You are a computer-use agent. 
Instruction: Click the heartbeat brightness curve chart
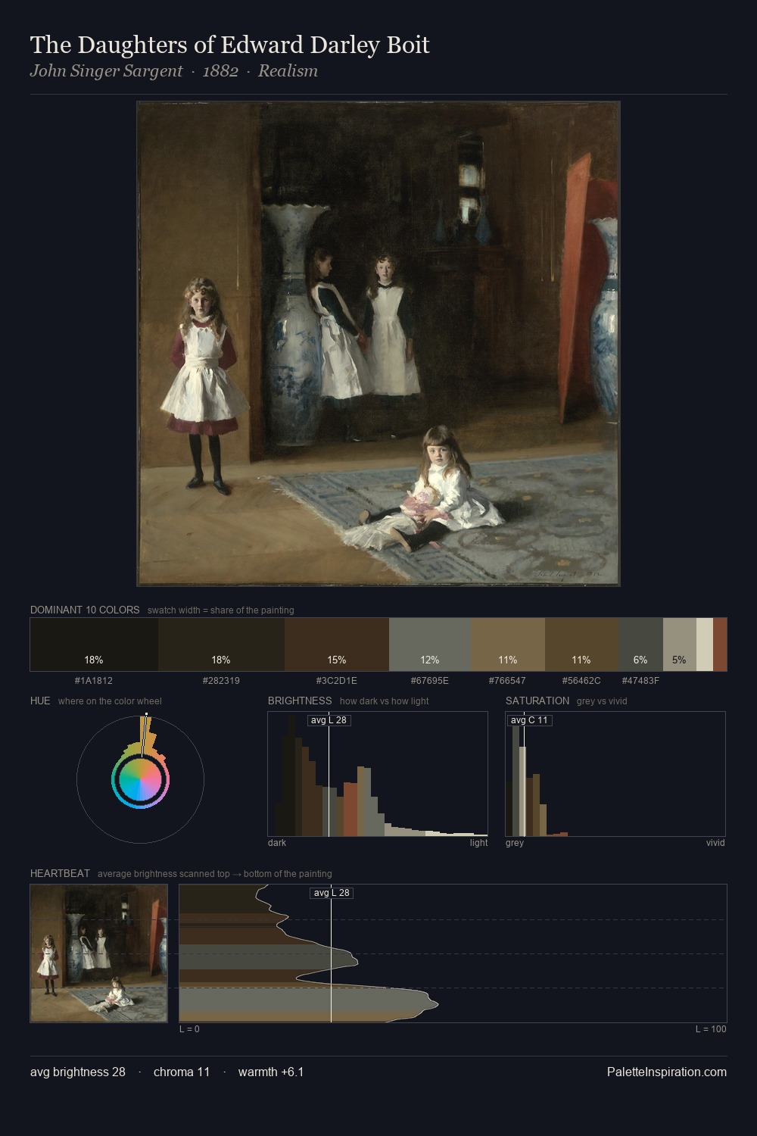point(453,953)
